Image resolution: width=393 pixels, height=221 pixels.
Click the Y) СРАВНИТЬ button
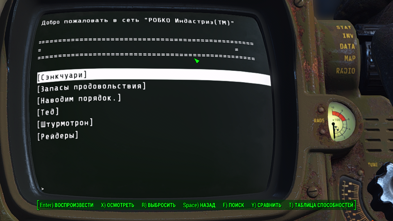(267, 205)
